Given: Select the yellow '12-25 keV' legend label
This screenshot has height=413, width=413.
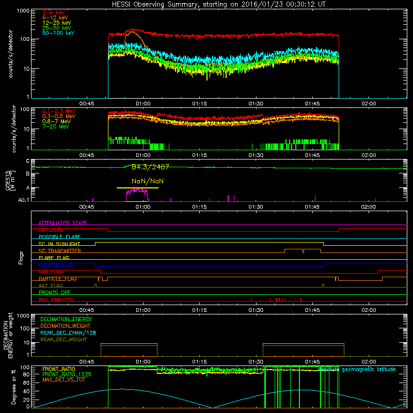Looking at the screenshot, I should click(57, 23).
